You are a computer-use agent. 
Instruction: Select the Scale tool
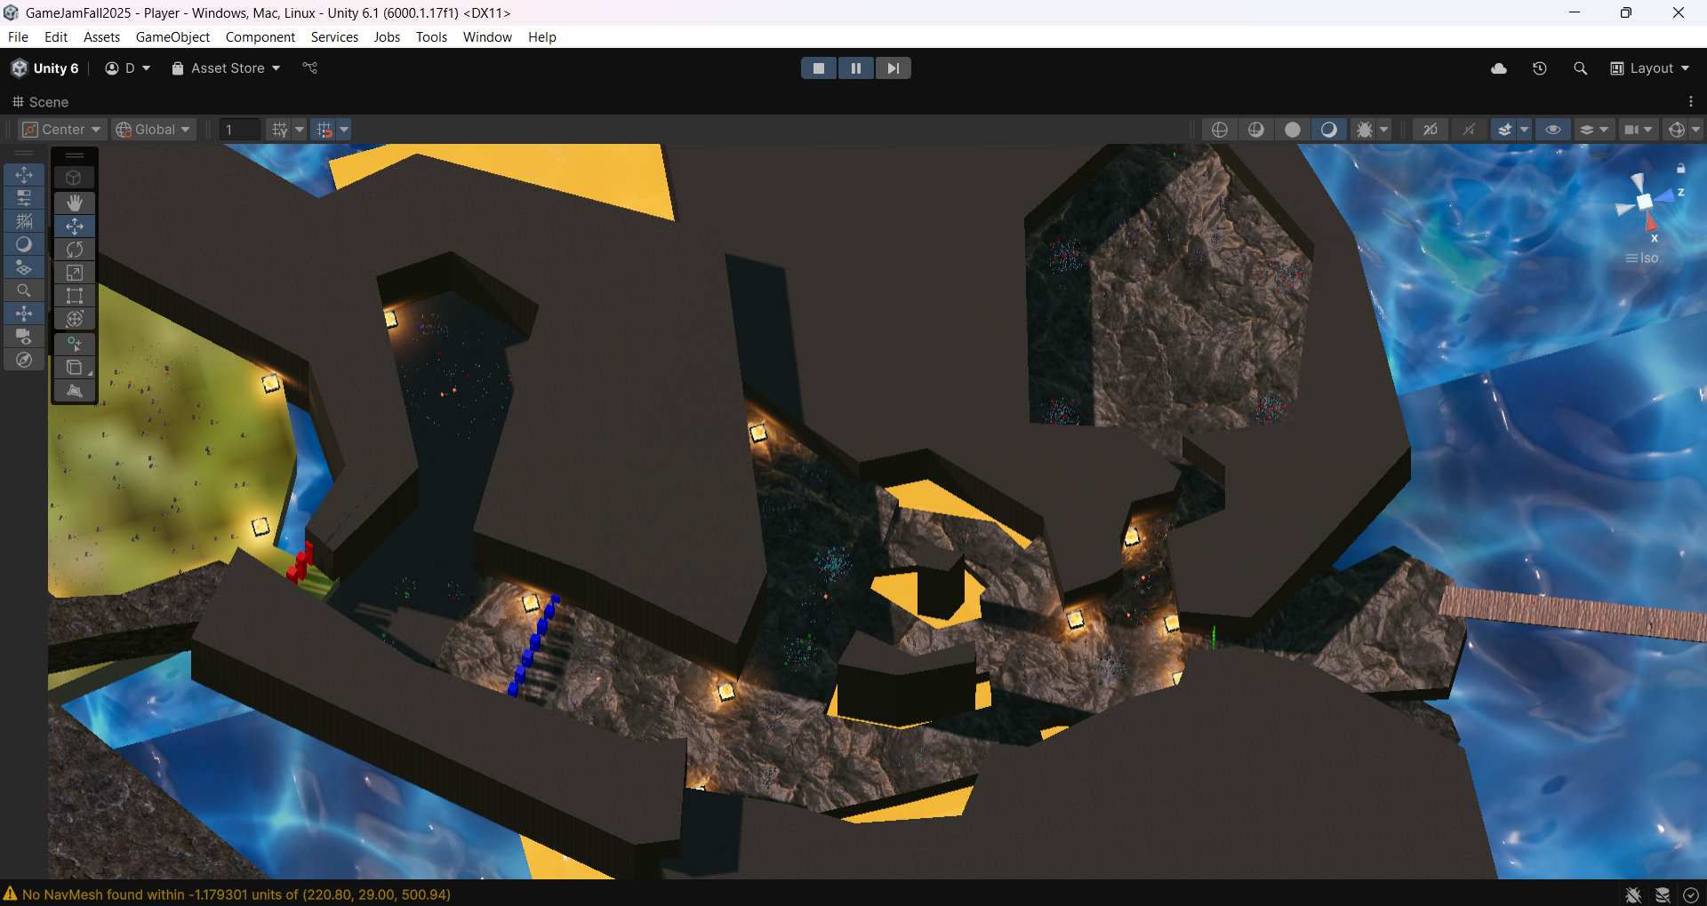[x=75, y=272]
